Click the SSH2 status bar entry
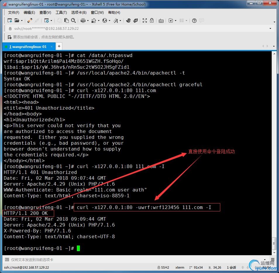The height and width of the screenshot is (273, 279). 163,267
